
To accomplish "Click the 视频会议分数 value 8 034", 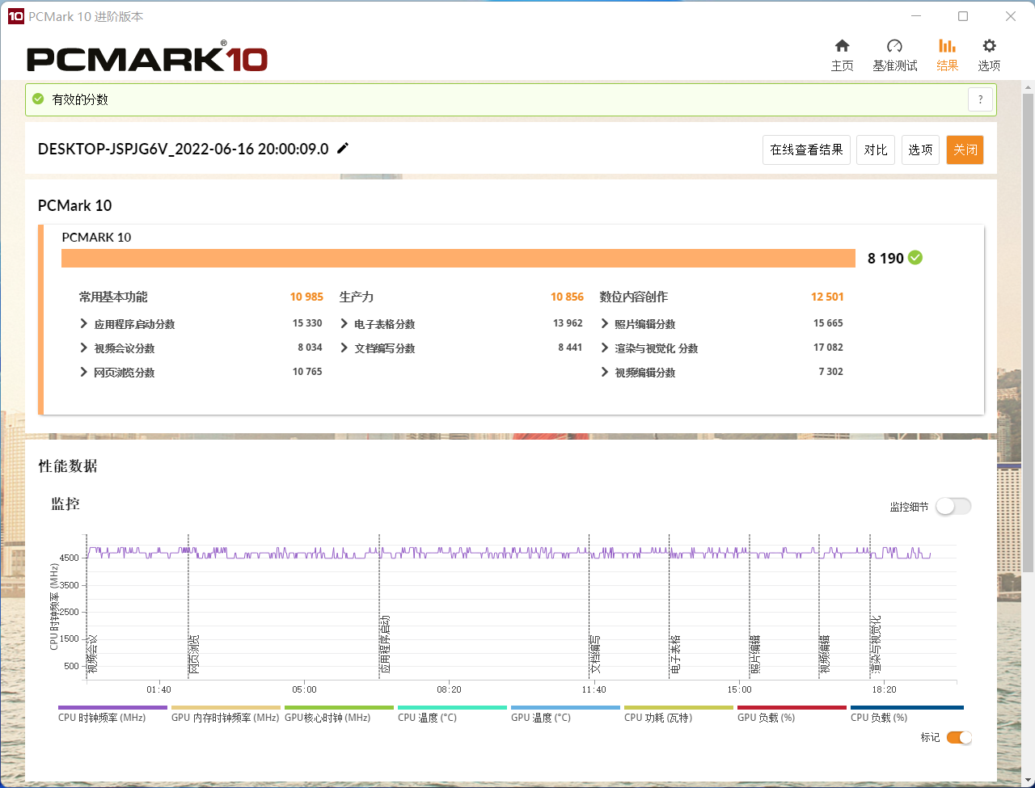I will [310, 348].
